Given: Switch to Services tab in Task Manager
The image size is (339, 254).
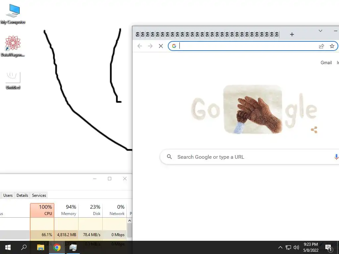Looking at the screenshot, I should [x=39, y=195].
